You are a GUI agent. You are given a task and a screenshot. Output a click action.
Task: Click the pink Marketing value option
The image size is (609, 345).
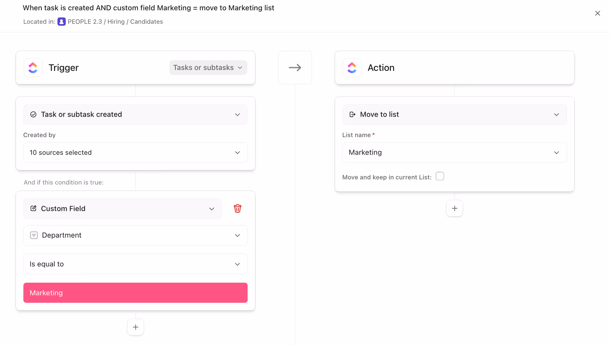pyautogui.click(x=135, y=293)
